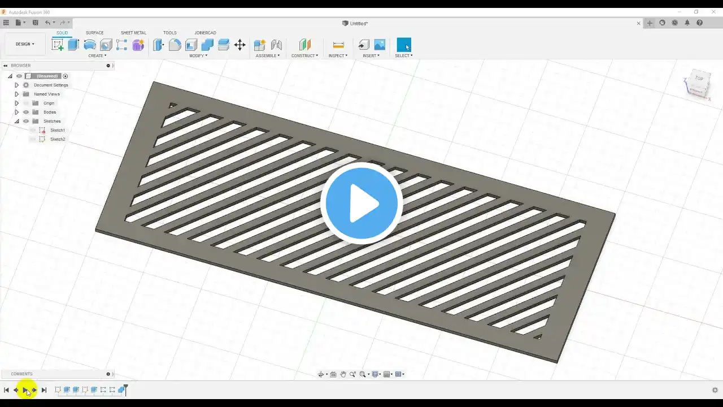Viewport: 723px width, 407px height.
Task: Open the Surface tab
Action: [x=94, y=33]
